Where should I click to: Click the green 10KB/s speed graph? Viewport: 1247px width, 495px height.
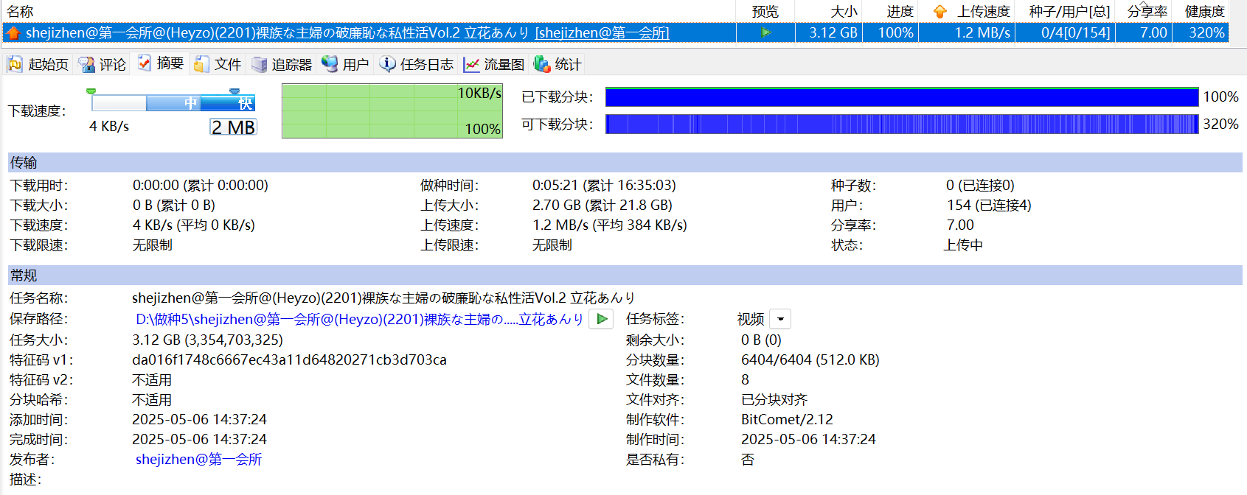pyautogui.click(x=392, y=110)
